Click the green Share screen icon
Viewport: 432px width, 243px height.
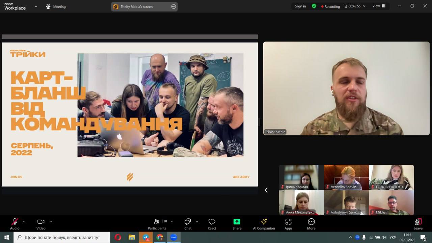[x=237, y=222]
